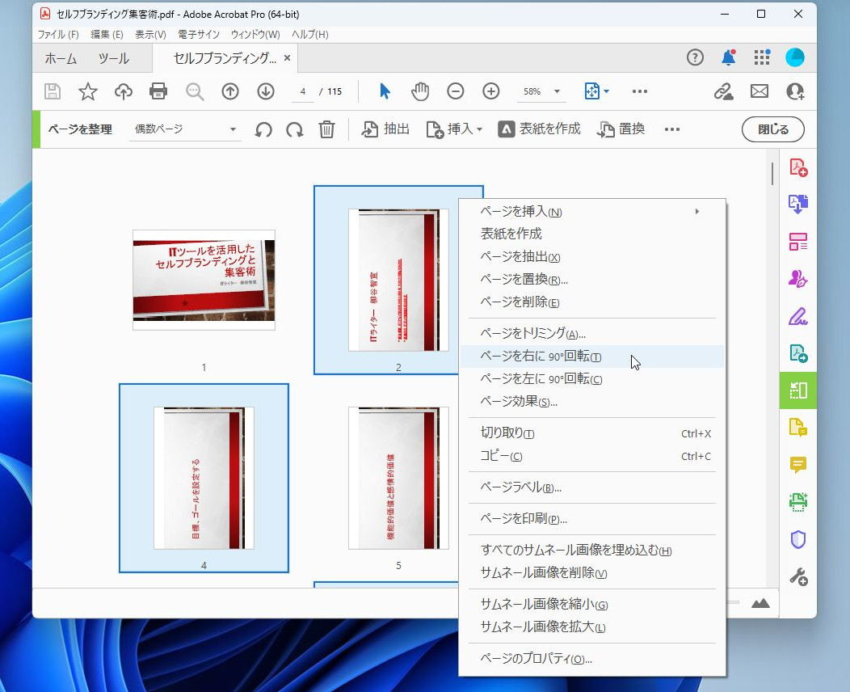Screen dimensions: 850x692
Task: Expand the zoom percentage 58% dropdown
Action: (557, 91)
